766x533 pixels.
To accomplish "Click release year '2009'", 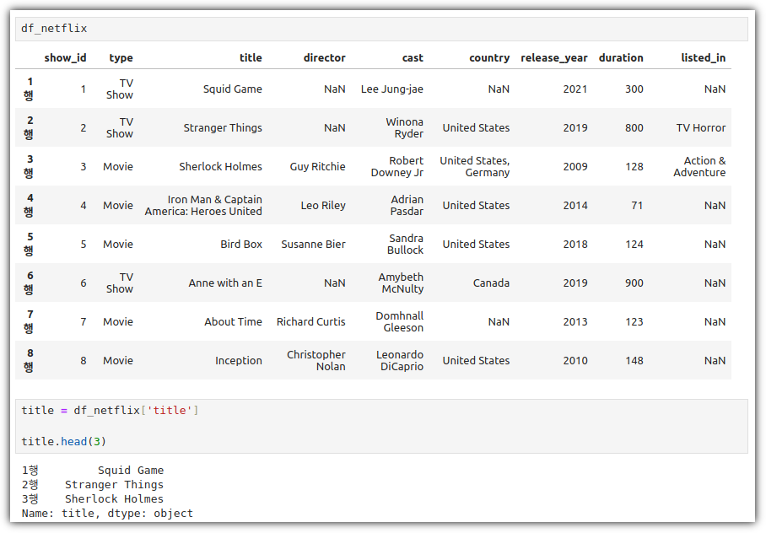I will point(575,167).
